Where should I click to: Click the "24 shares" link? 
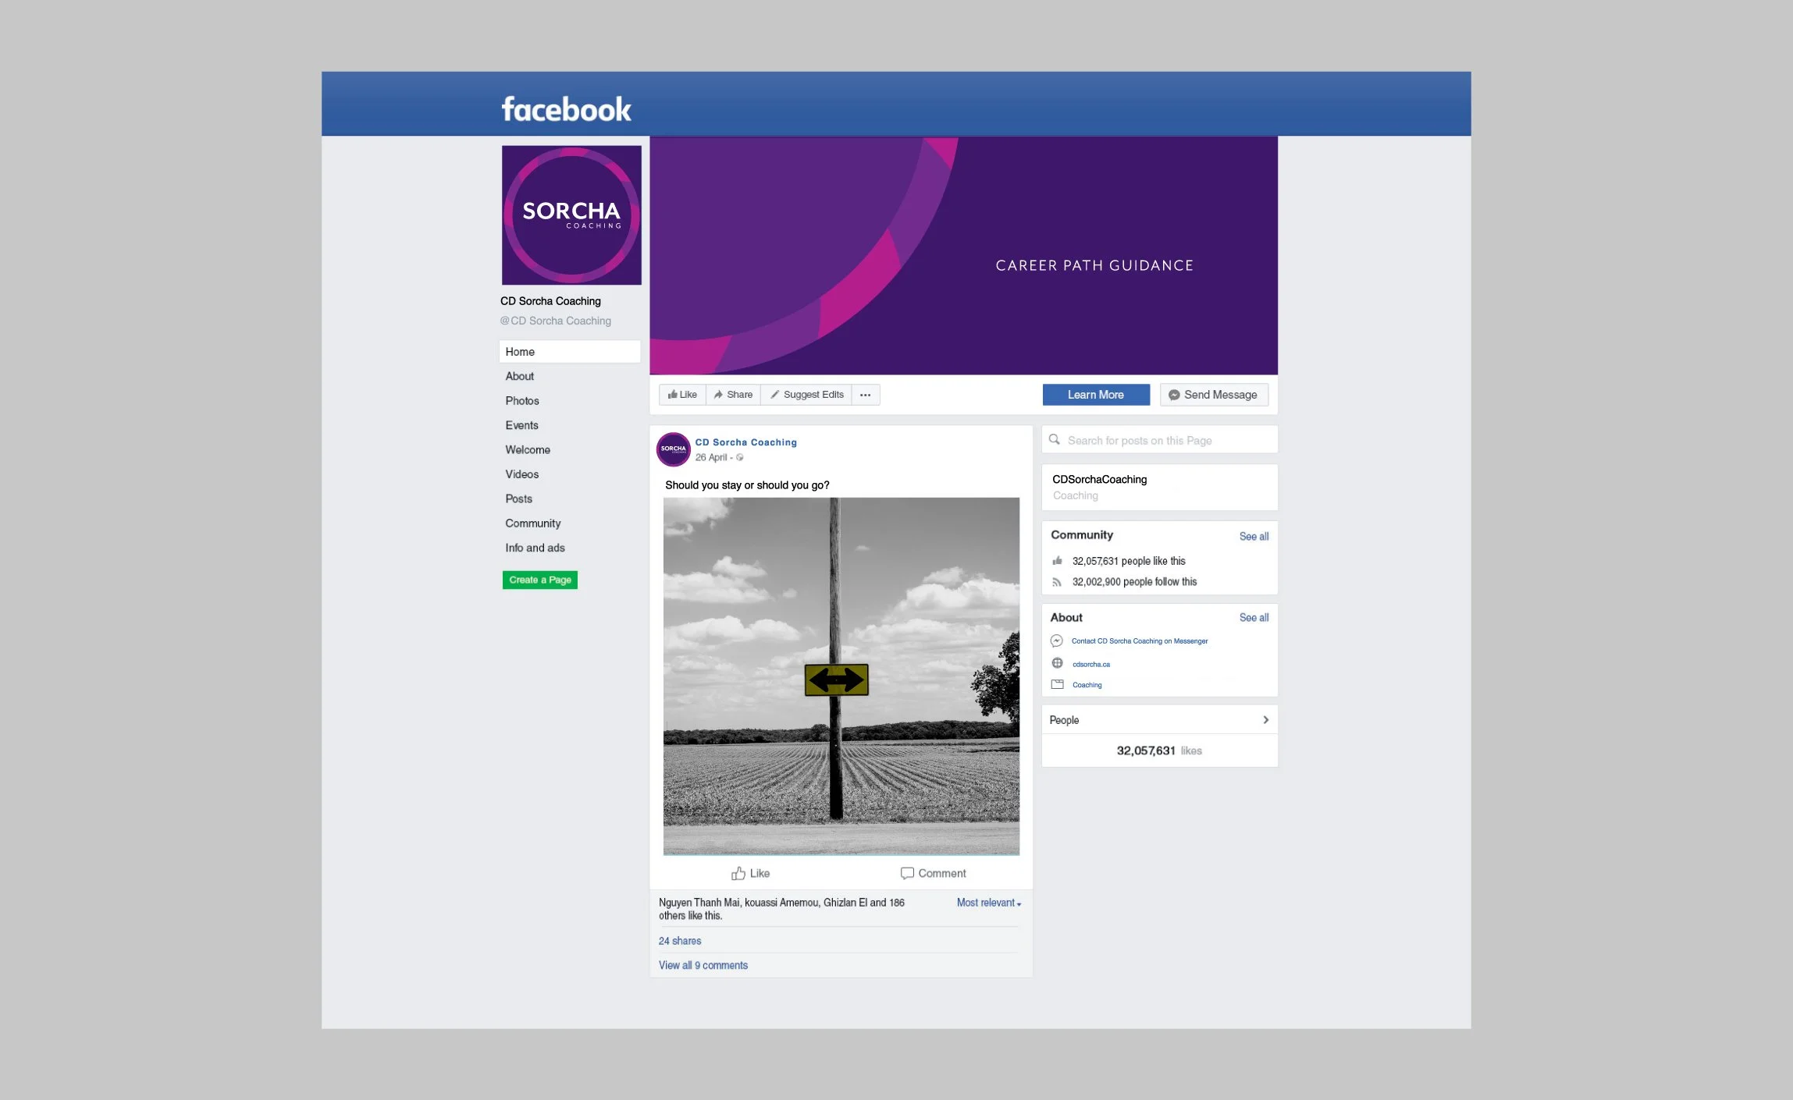(679, 941)
